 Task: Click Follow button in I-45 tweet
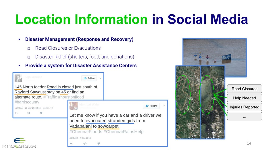(89, 78)
